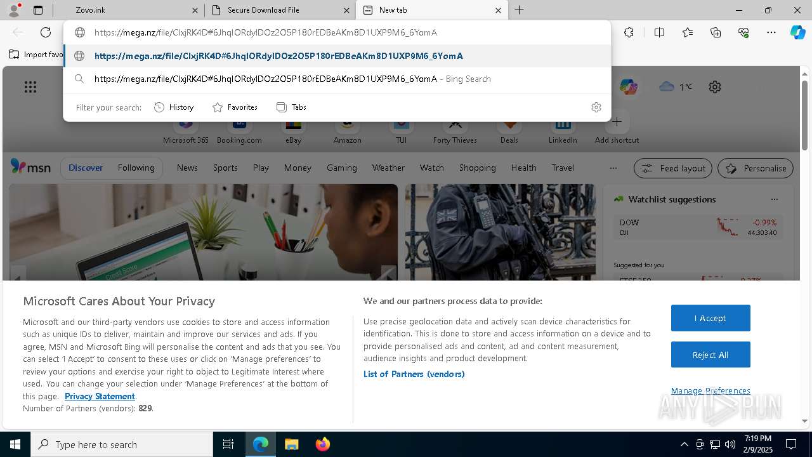Screen dimensions: 812x457
Task: Open the page settings gear icon
Action: click(715, 87)
